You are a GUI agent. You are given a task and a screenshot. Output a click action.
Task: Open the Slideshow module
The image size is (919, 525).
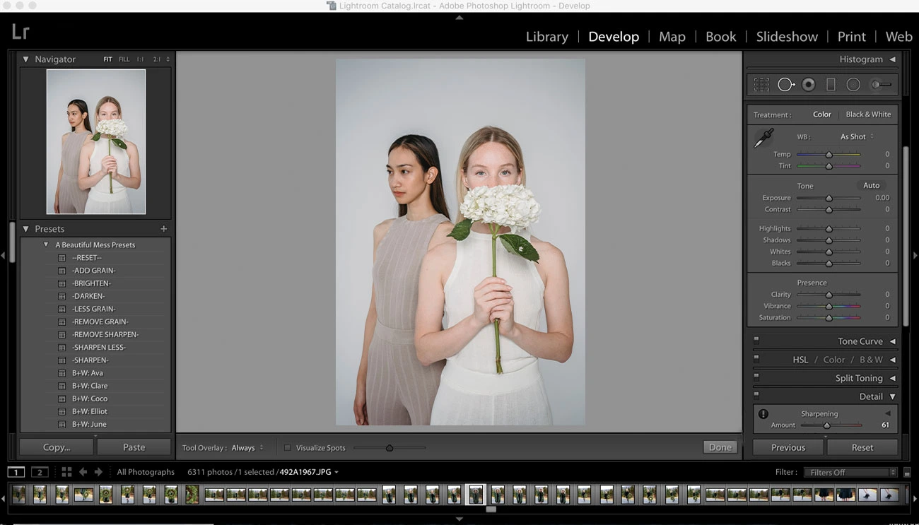point(787,37)
